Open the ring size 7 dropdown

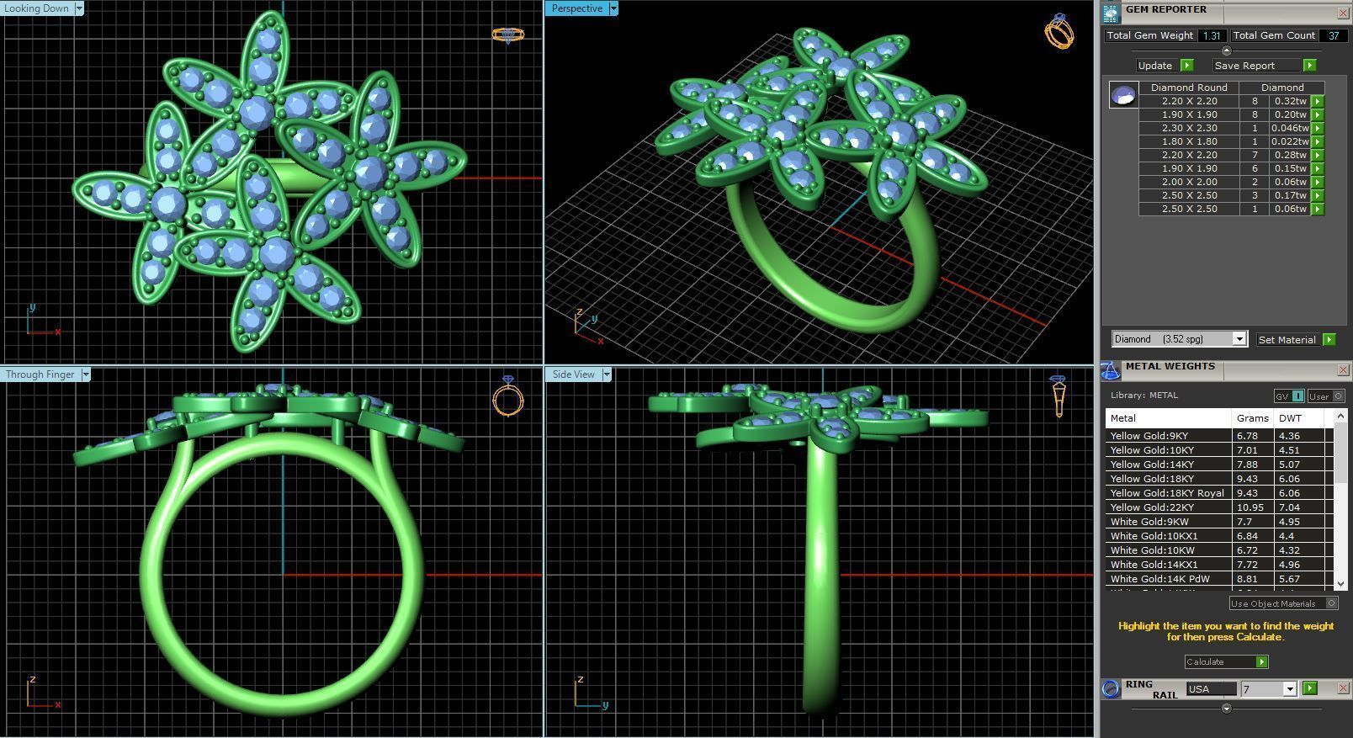pyautogui.click(x=1289, y=689)
